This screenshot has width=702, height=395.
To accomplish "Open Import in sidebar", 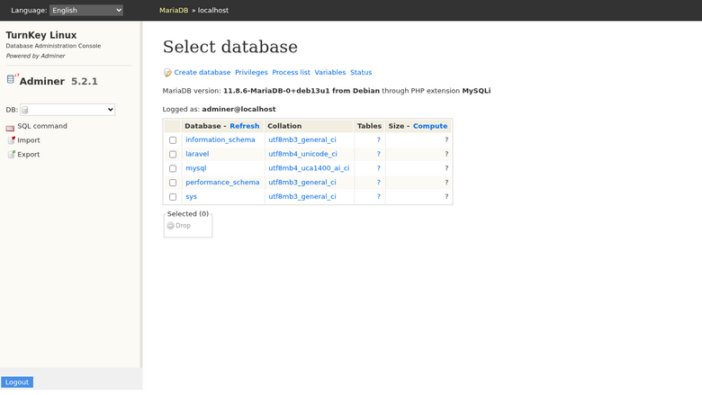I will tap(29, 140).
